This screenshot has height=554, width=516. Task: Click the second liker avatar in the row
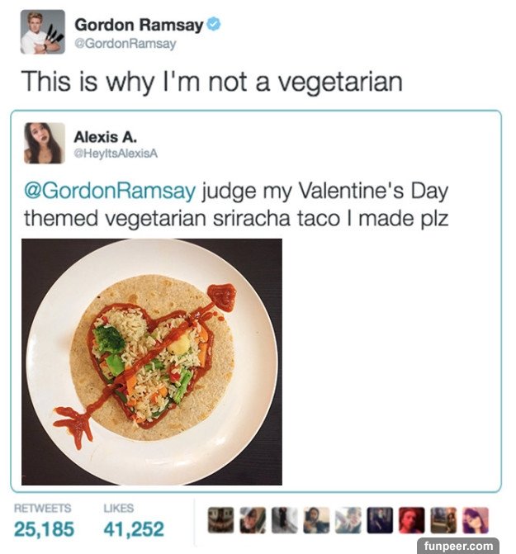click(252, 520)
